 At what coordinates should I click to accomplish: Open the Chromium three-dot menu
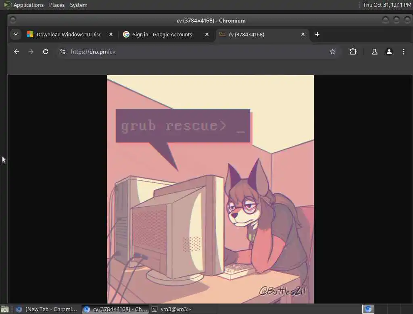click(x=403, y=52)
